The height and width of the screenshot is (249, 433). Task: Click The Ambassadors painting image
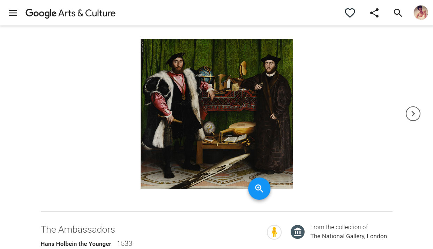(217, 114)
